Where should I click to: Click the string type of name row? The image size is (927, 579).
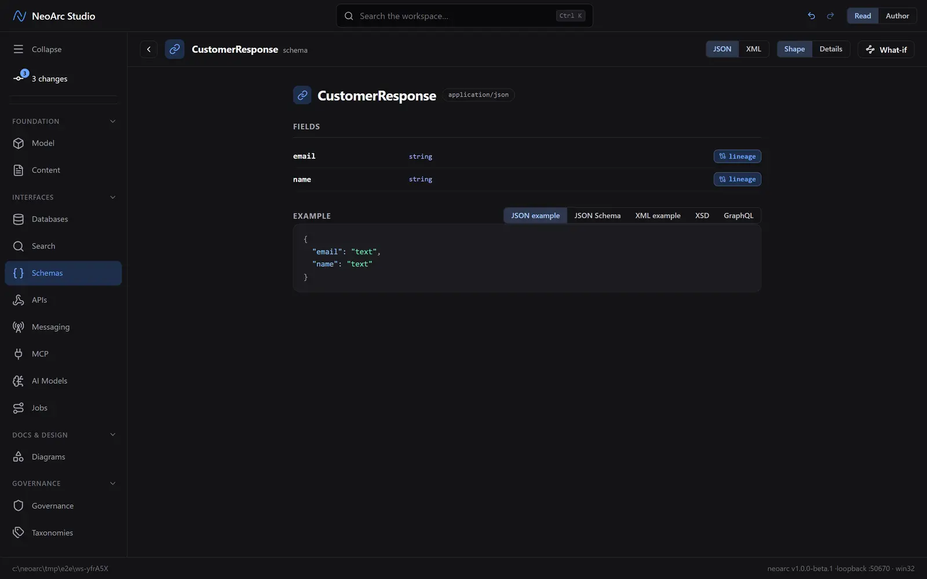click(x=421, y=179)
